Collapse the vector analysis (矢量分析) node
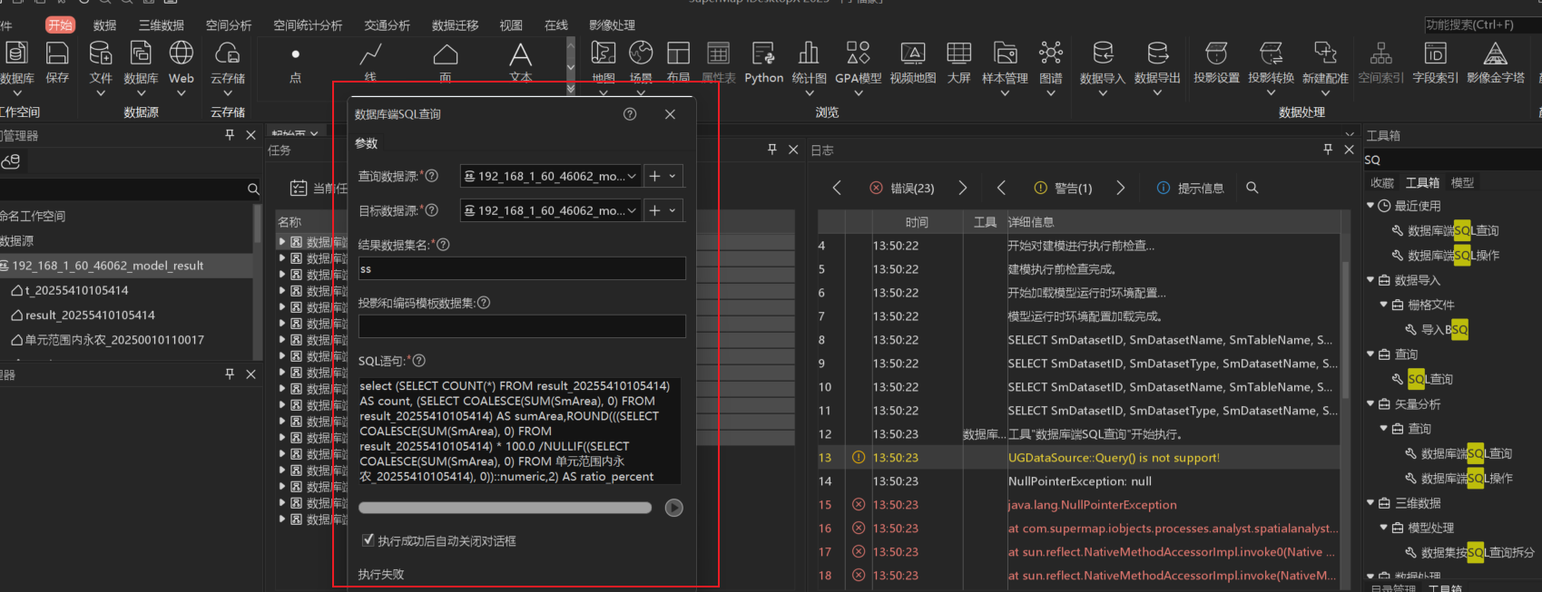 [1370, 404]
